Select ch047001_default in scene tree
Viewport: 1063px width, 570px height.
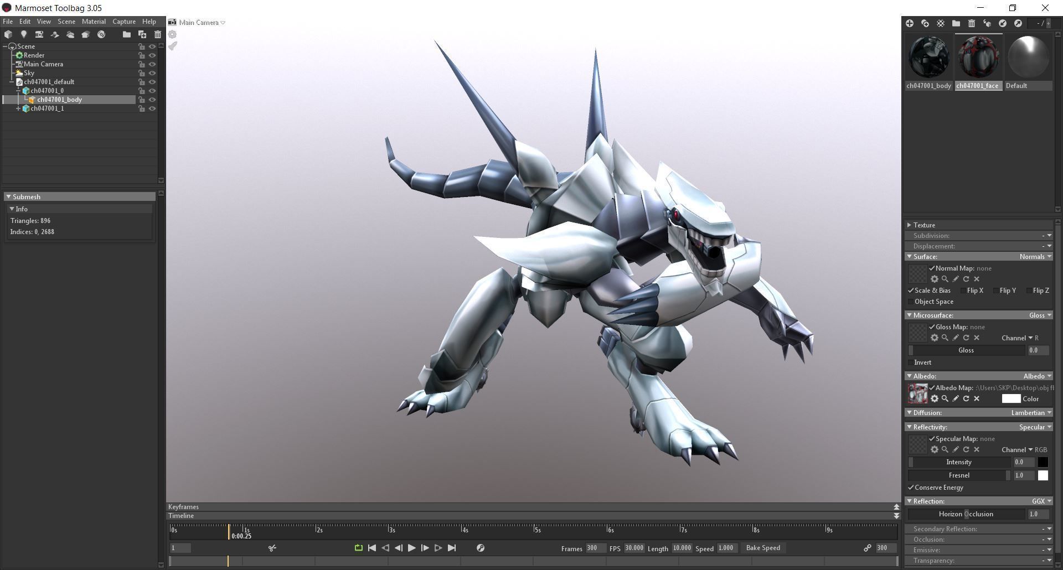pos(49,82)
